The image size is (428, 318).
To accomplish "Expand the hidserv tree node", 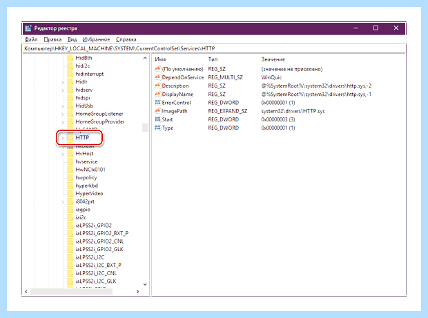I will coord(63,90).
